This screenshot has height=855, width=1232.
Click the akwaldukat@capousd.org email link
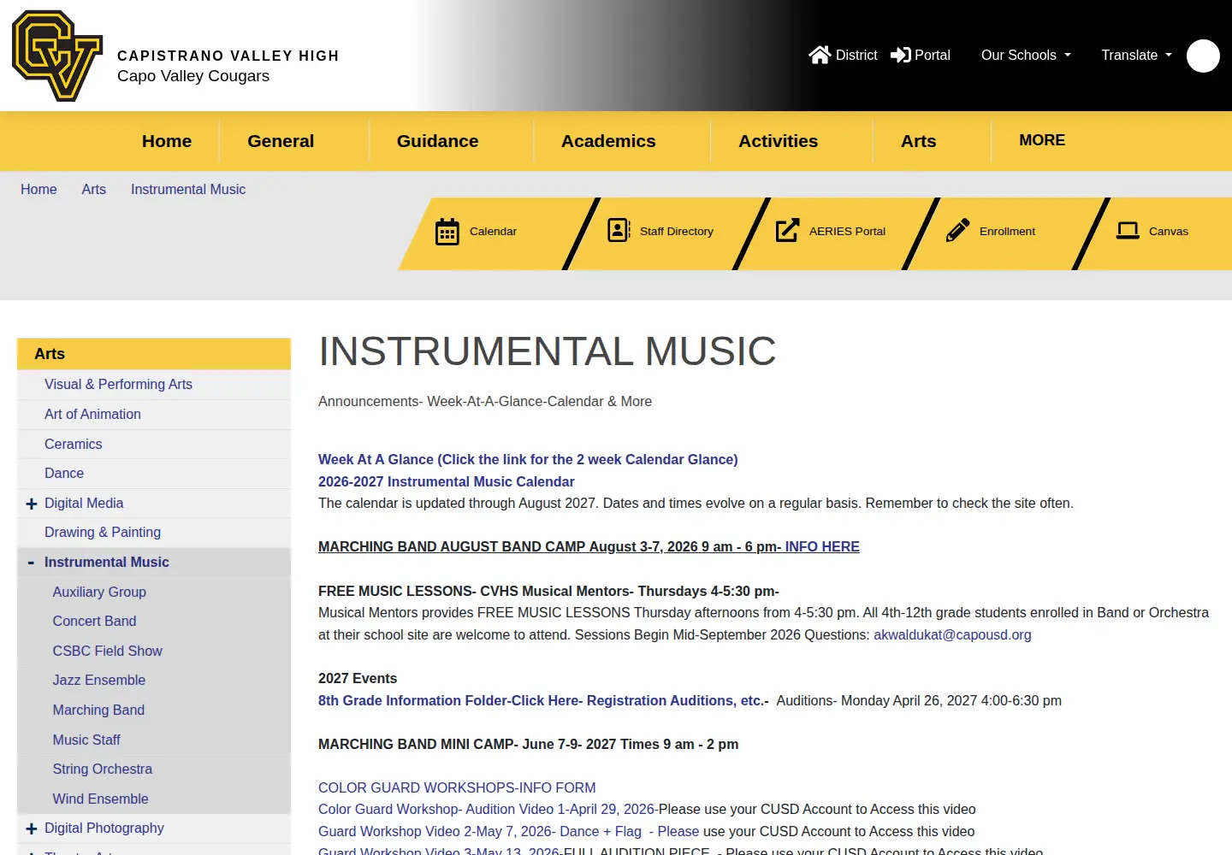[x=952, y=634]
